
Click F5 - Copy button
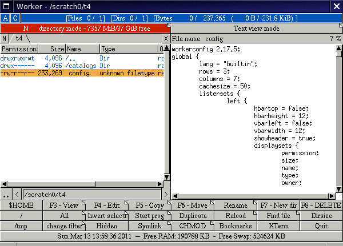(150, 205)
